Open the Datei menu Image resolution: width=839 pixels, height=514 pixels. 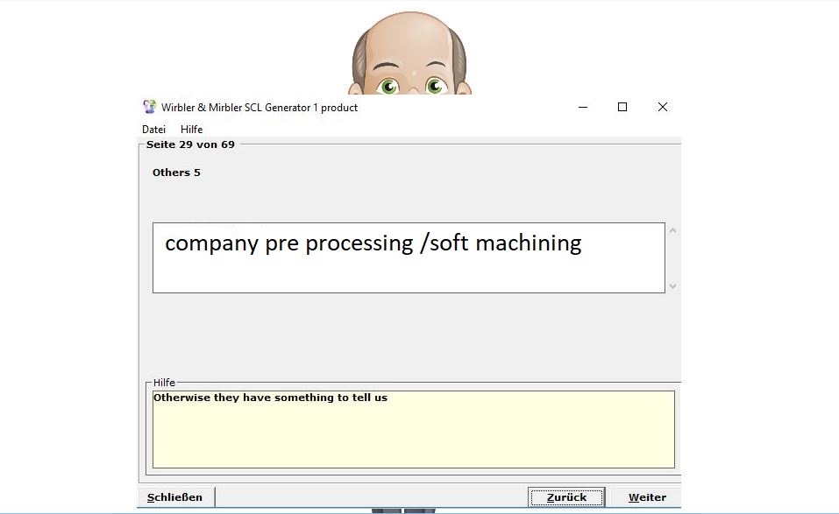point(153,130)
